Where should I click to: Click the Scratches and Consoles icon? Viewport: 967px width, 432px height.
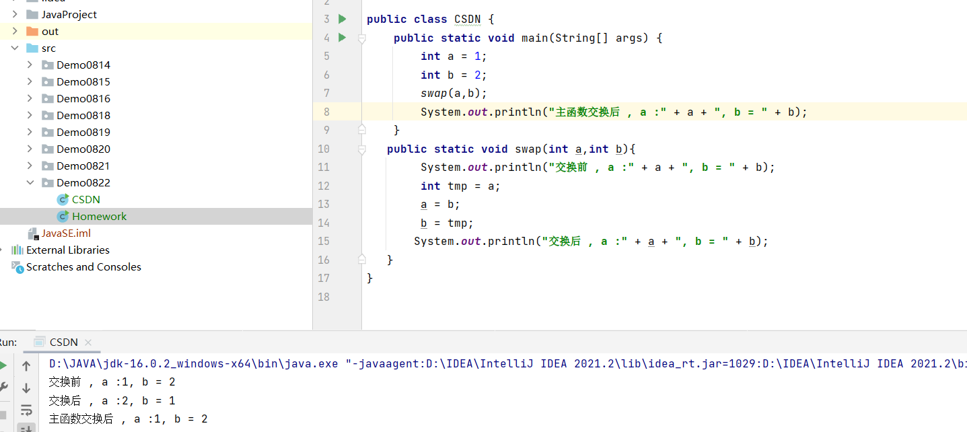click(17, 266)
